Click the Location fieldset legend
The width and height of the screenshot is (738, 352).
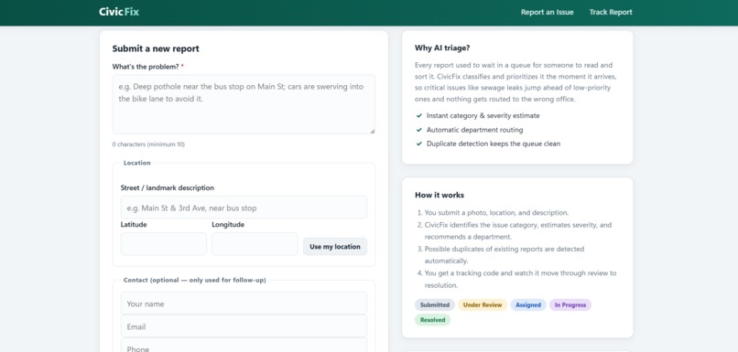[x=137, y=163]
